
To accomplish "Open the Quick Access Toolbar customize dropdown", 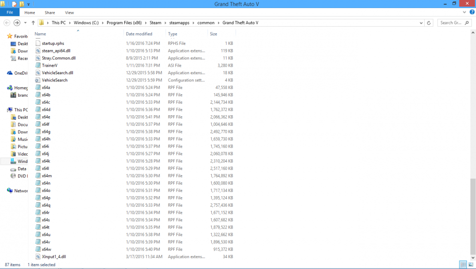I will click(x=29, y=4).
